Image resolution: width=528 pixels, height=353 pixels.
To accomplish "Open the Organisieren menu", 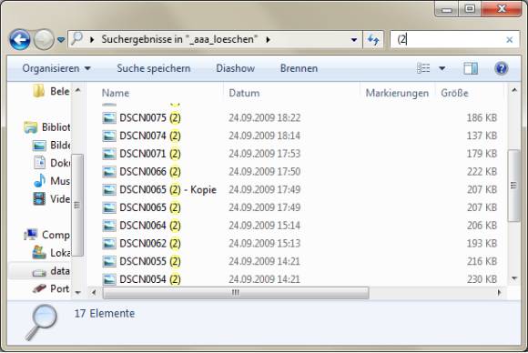I will 56,68.
